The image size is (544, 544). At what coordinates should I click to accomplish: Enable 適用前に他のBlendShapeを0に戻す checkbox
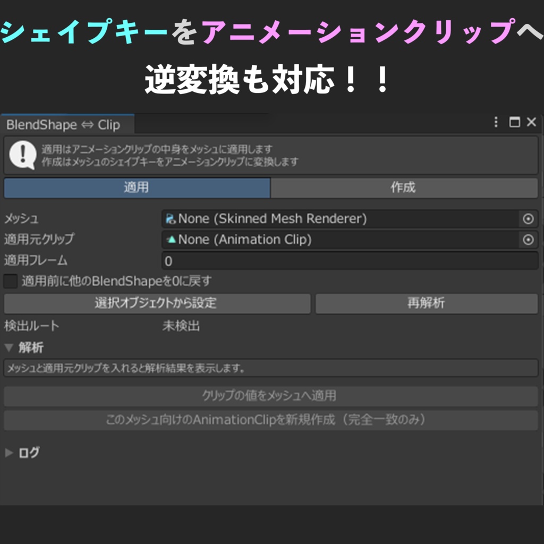tap(11, 281)
